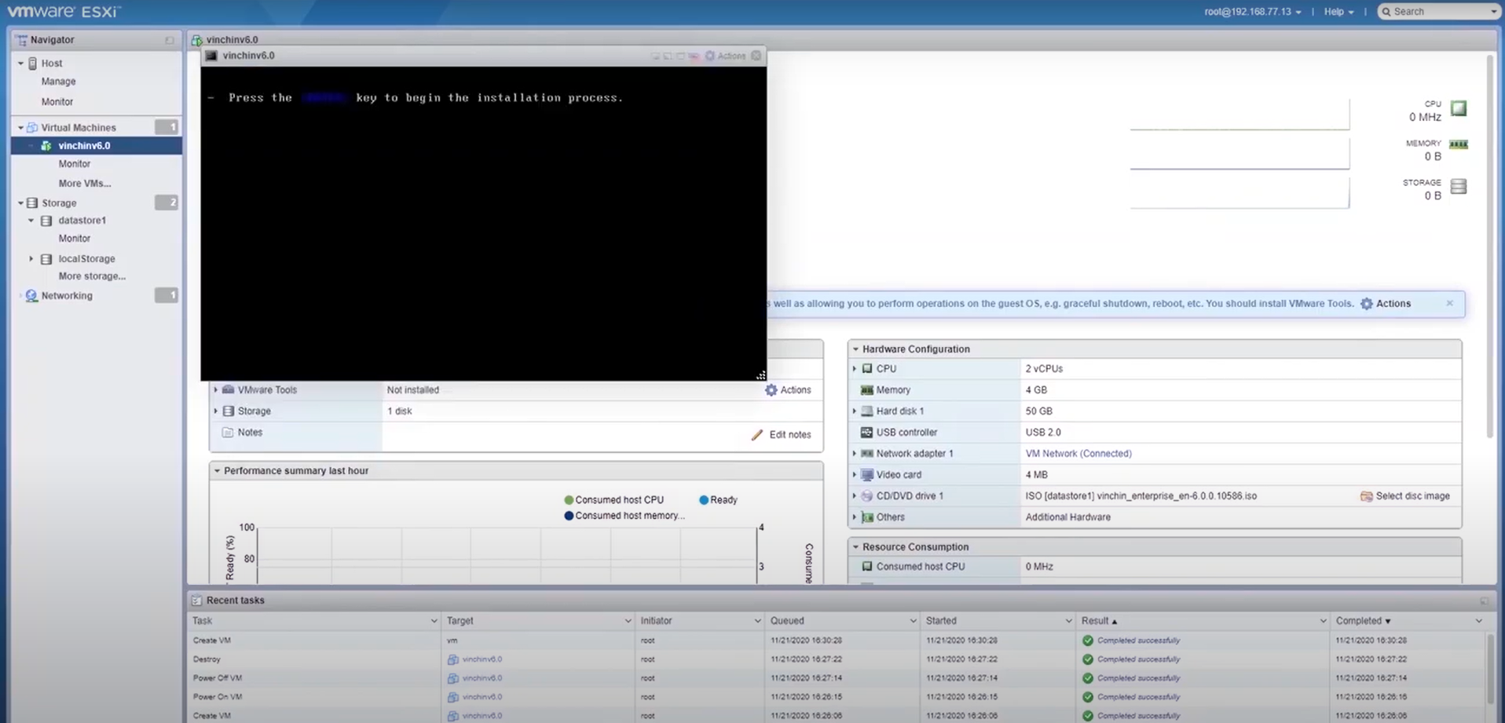1505x723 pixels.
Task: Select Networking in Navigator
Action: pyautogui.click(x=67, y=296)
